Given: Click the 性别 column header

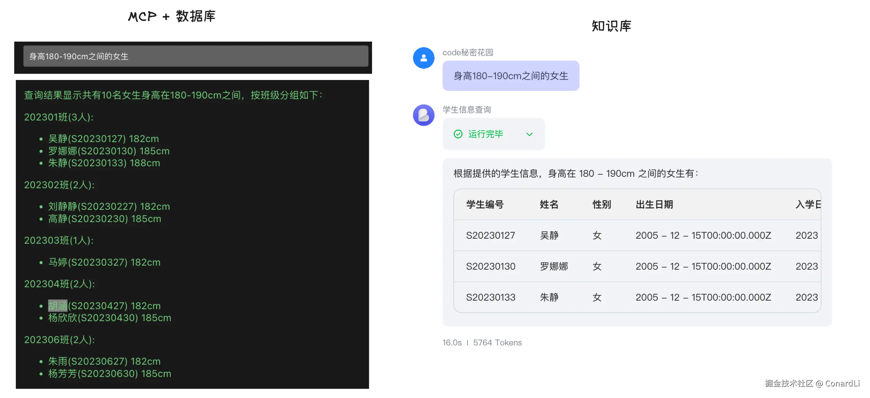Looking at the screenshot, I should coord(601,204).
